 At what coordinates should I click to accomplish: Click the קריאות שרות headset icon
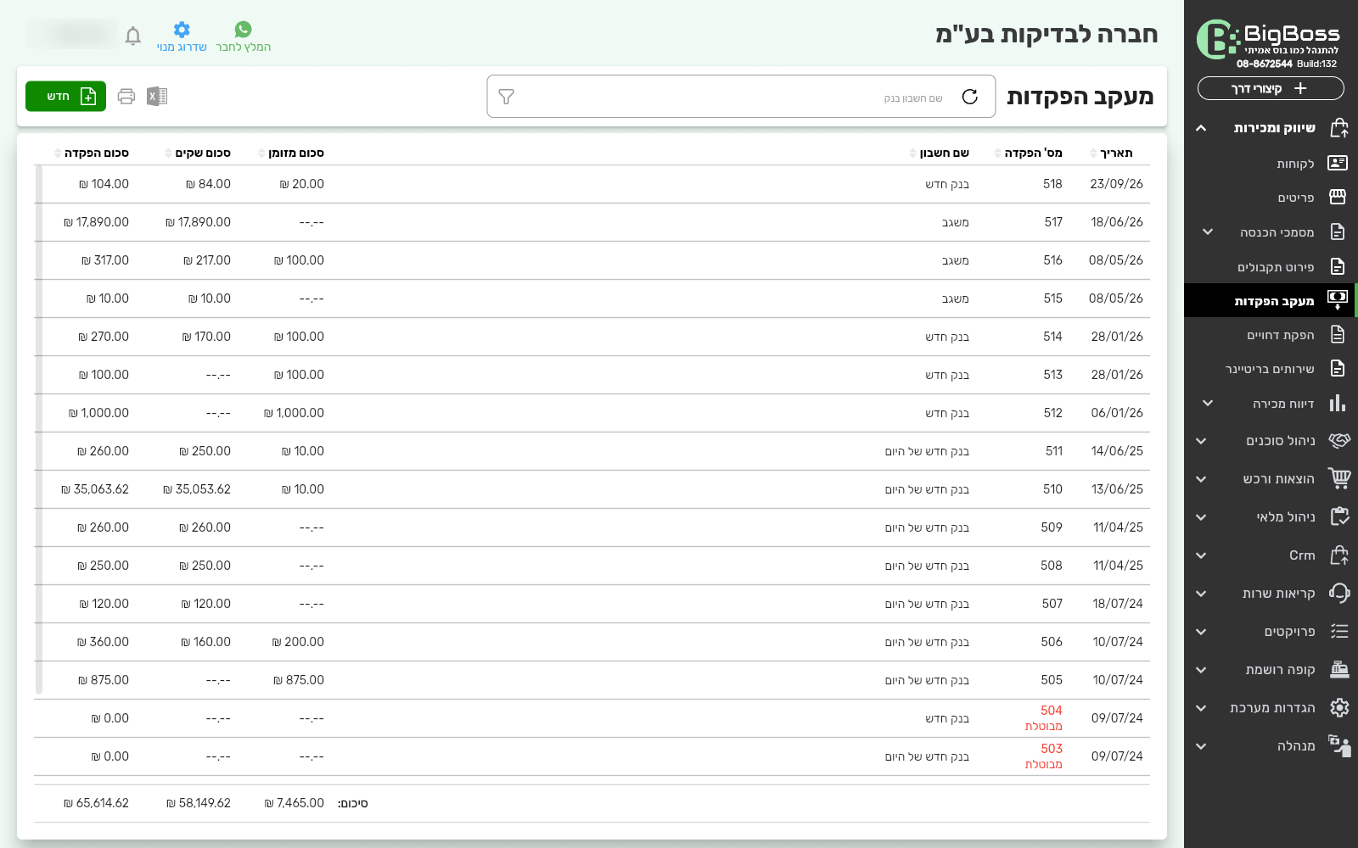click(x=1339, y=593)
